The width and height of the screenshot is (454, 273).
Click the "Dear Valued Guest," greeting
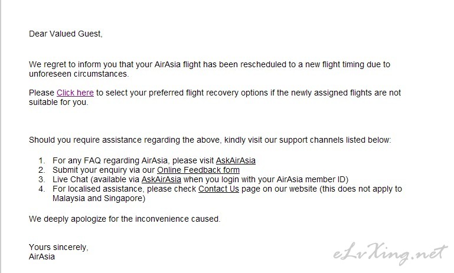point(66,34)
